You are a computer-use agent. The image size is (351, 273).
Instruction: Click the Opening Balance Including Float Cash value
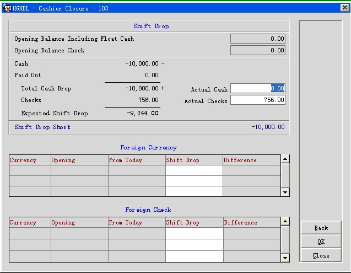coord(257,39)
